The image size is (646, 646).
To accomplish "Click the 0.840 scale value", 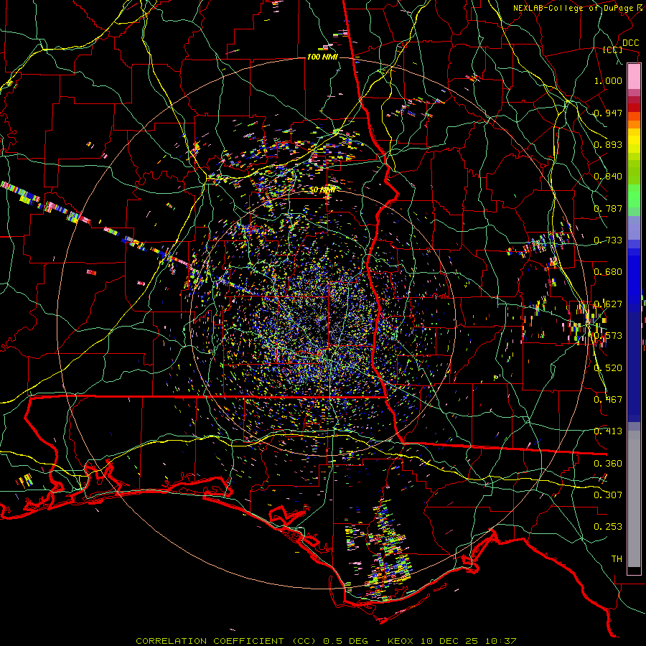I will pyautogui.click(x=608, y=177).
